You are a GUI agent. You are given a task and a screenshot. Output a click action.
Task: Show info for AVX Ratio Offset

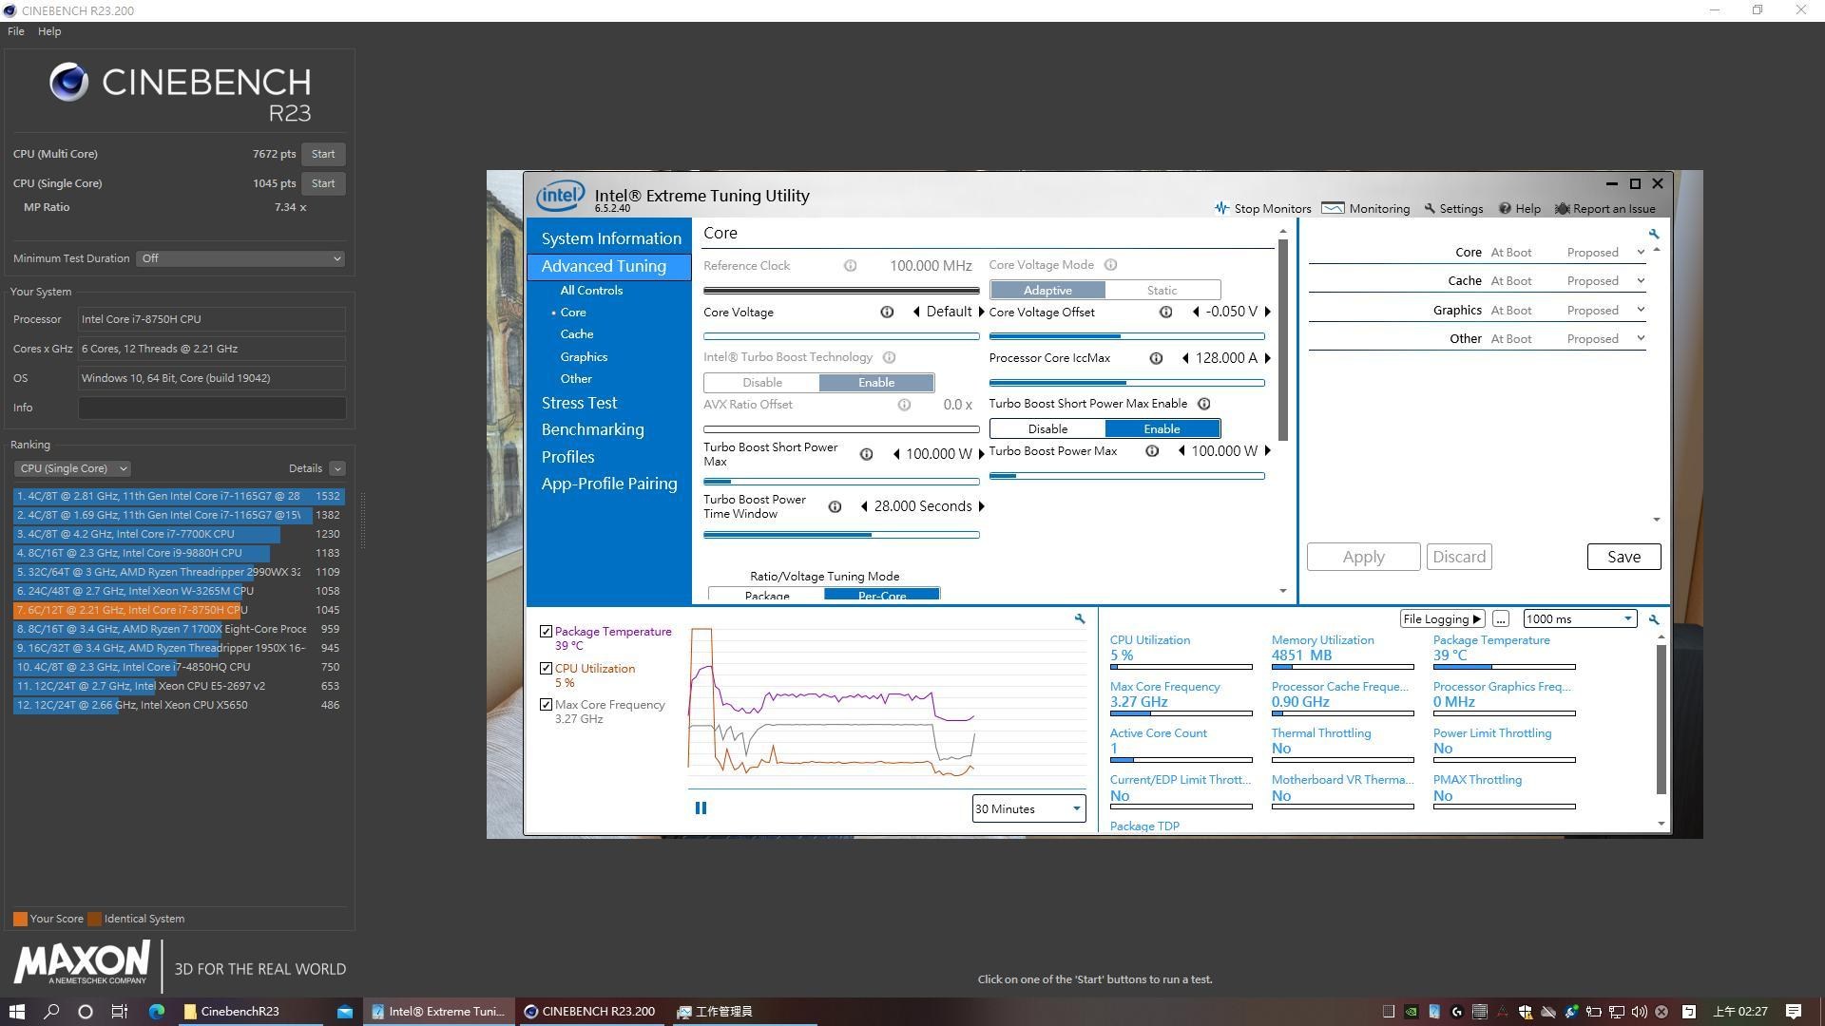(904, 405)
